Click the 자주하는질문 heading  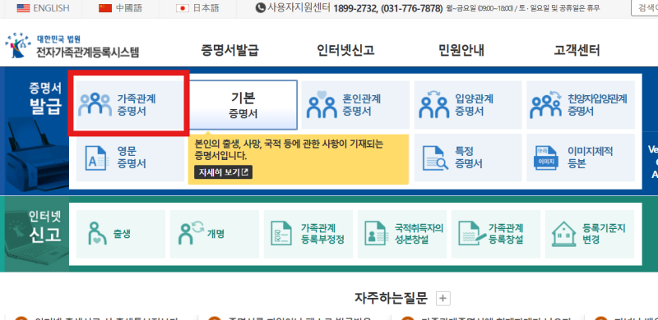(x=392, y=298)
